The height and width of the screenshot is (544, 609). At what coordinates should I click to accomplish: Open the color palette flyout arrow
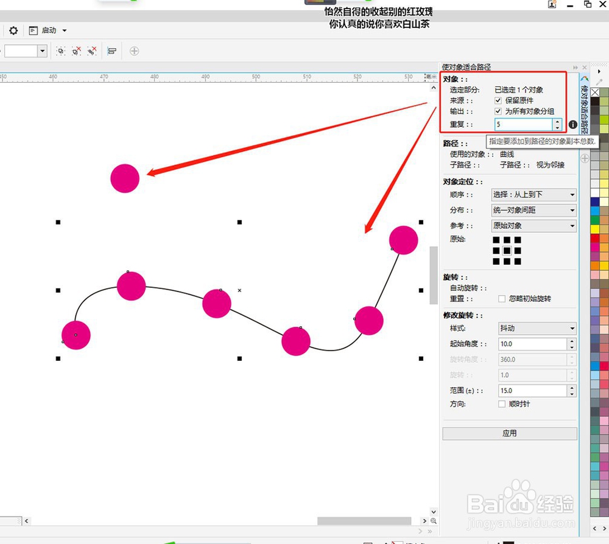coord(599,71)
